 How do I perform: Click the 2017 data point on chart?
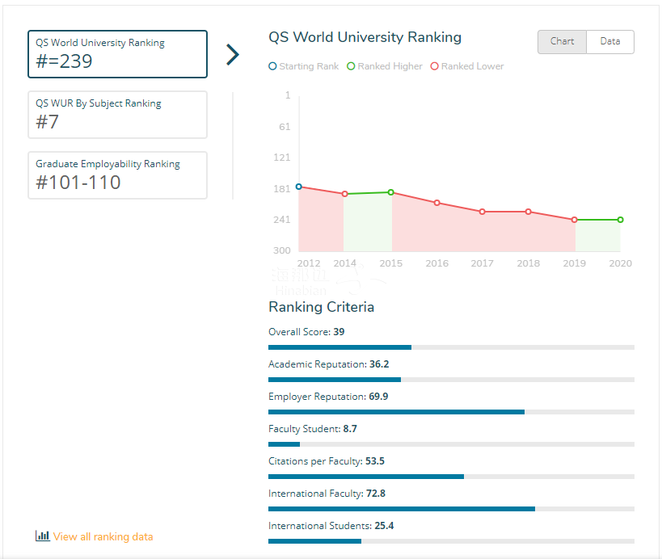pyautogui.click(x=482, y=212)
